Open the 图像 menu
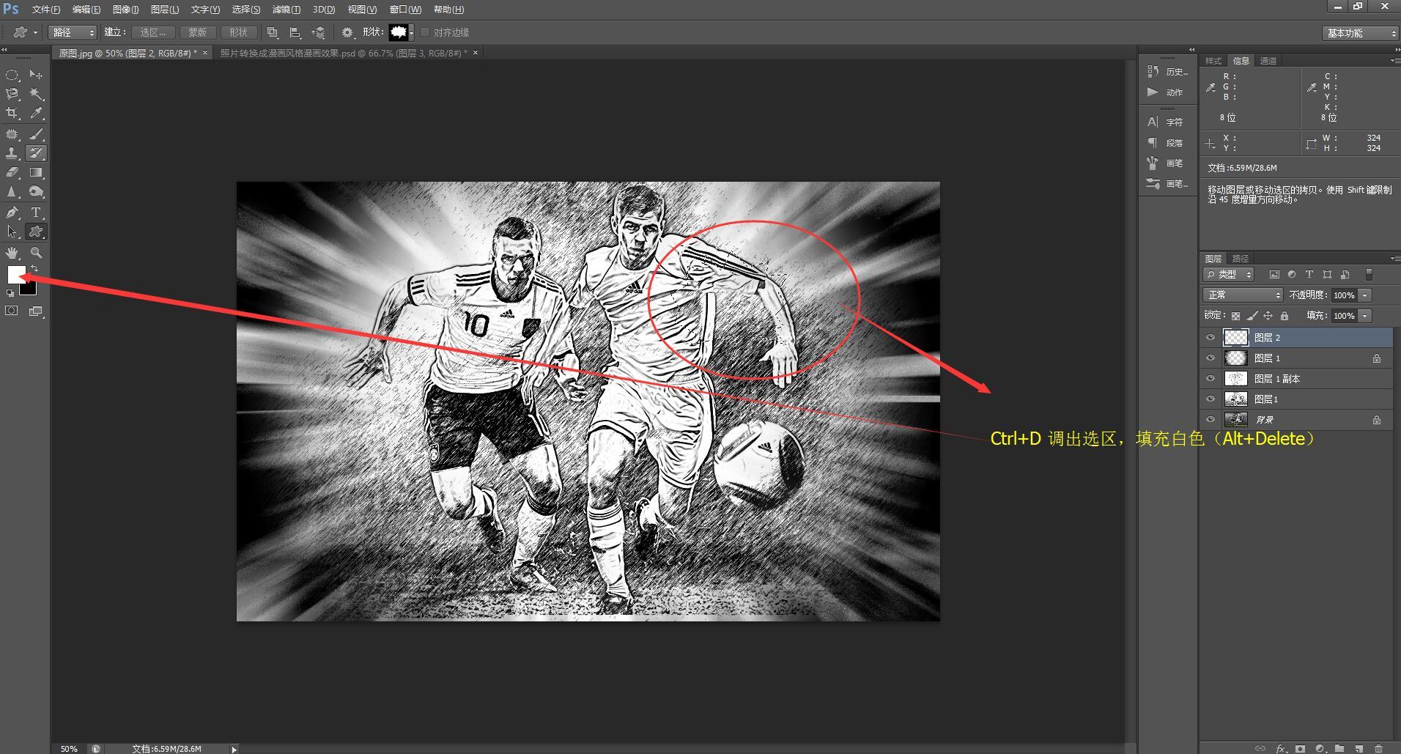The height and width of the screenshot is (754, 1401). click(125, 10)
